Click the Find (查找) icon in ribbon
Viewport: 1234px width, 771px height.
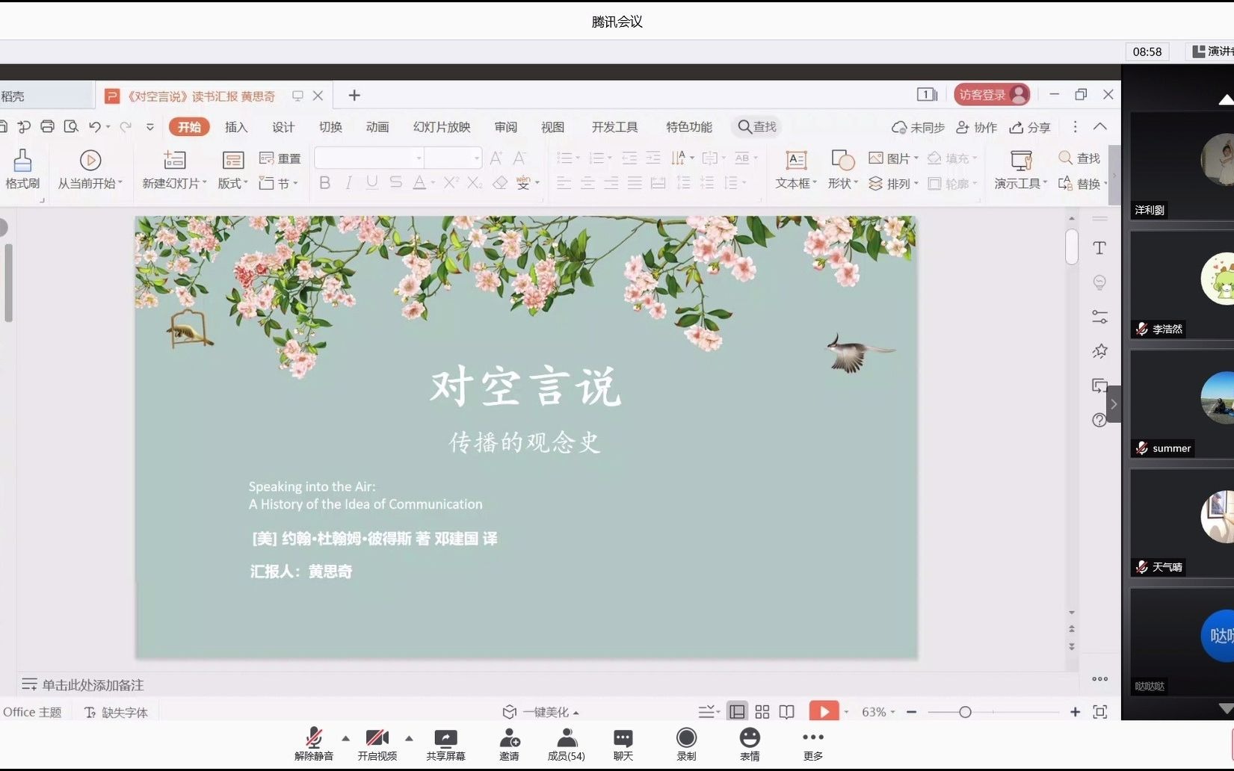(x=1065, y=158)
